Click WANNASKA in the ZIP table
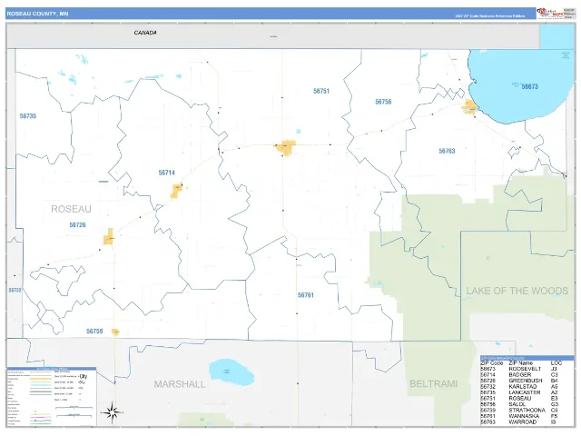581x436 pixels. (x=524, y=416)
